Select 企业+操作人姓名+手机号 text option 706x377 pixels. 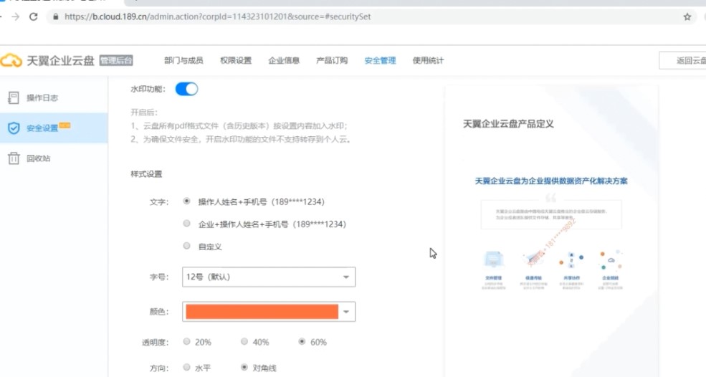click(x=186, y=224)
